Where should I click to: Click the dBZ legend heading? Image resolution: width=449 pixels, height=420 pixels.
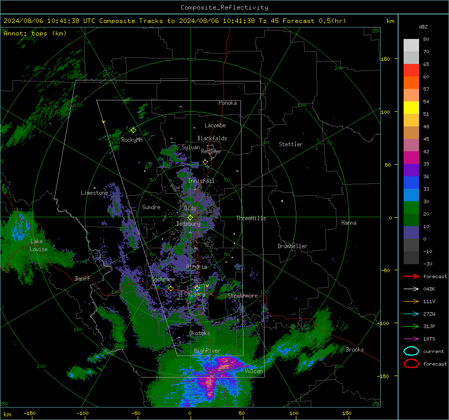(x=423, y=26)
